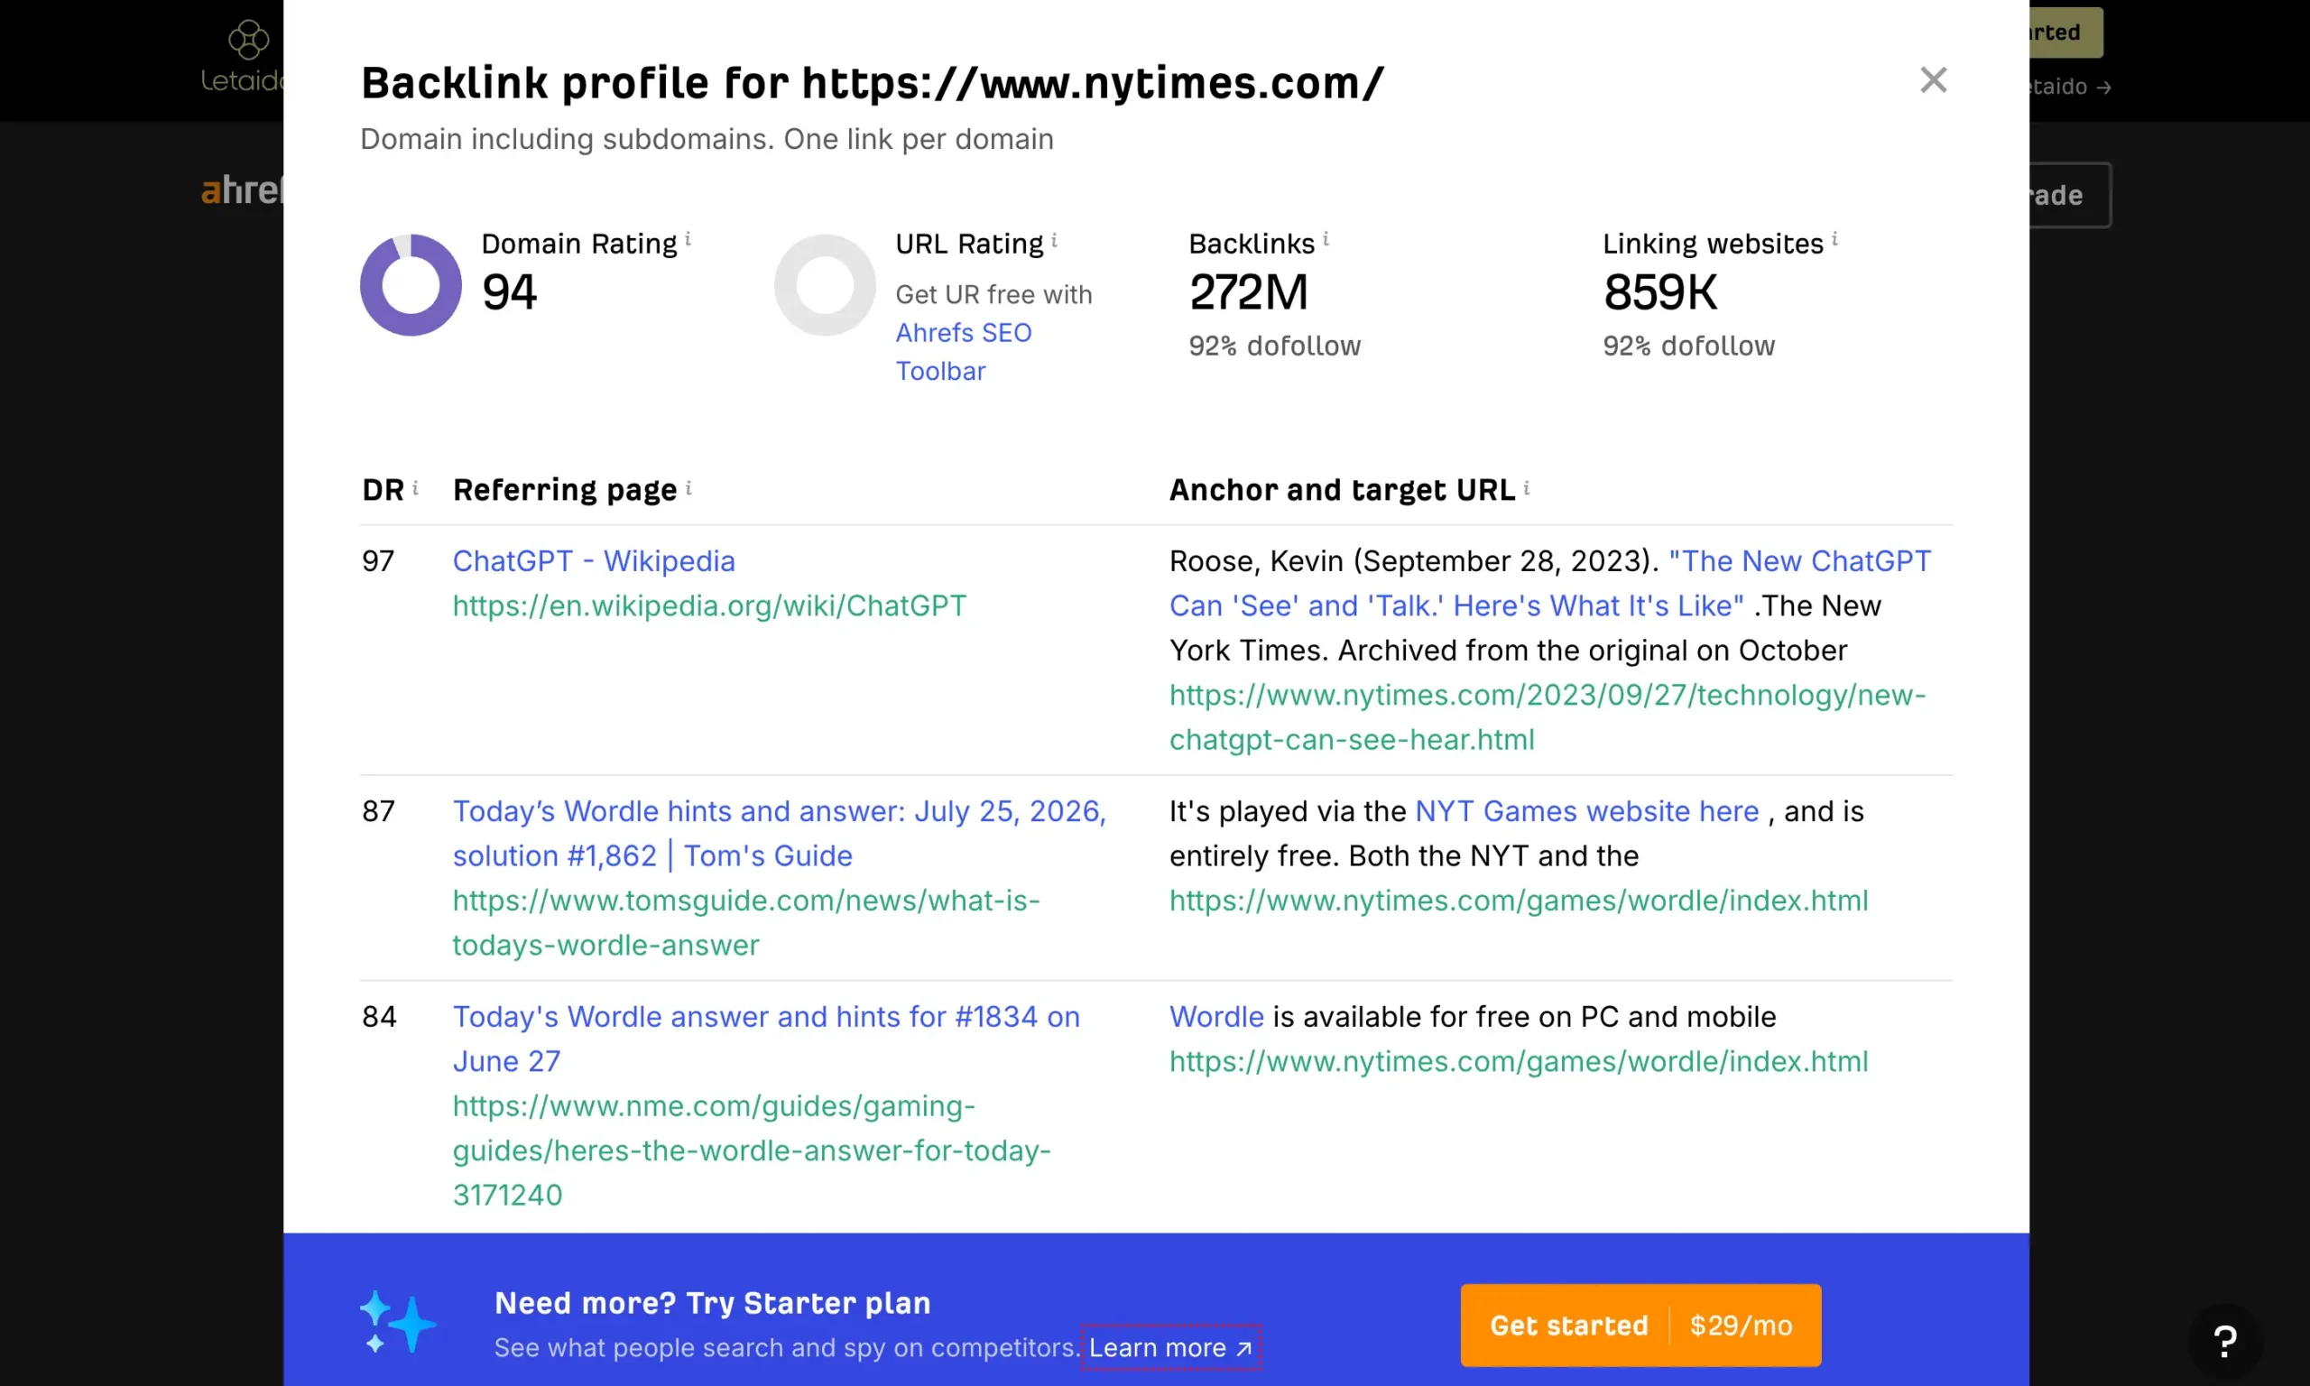The width and height of the screenshot is (2310, 1386).
Task: Click the Get started $29/mo button
Action: [1640, 1326]
